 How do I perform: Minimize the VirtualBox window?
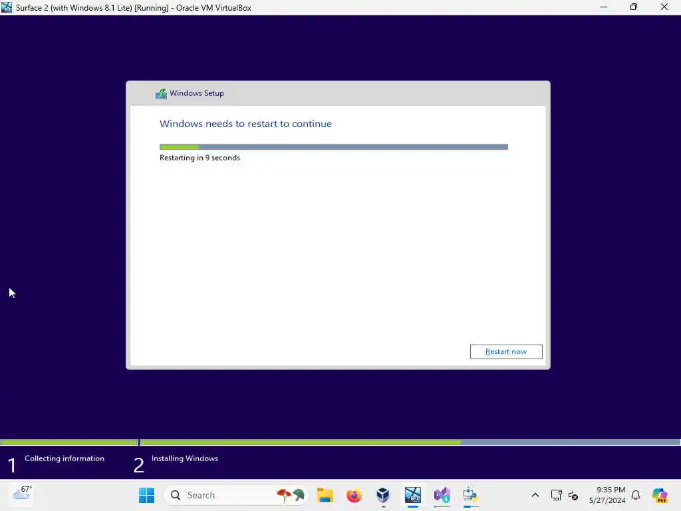[604, 7]
